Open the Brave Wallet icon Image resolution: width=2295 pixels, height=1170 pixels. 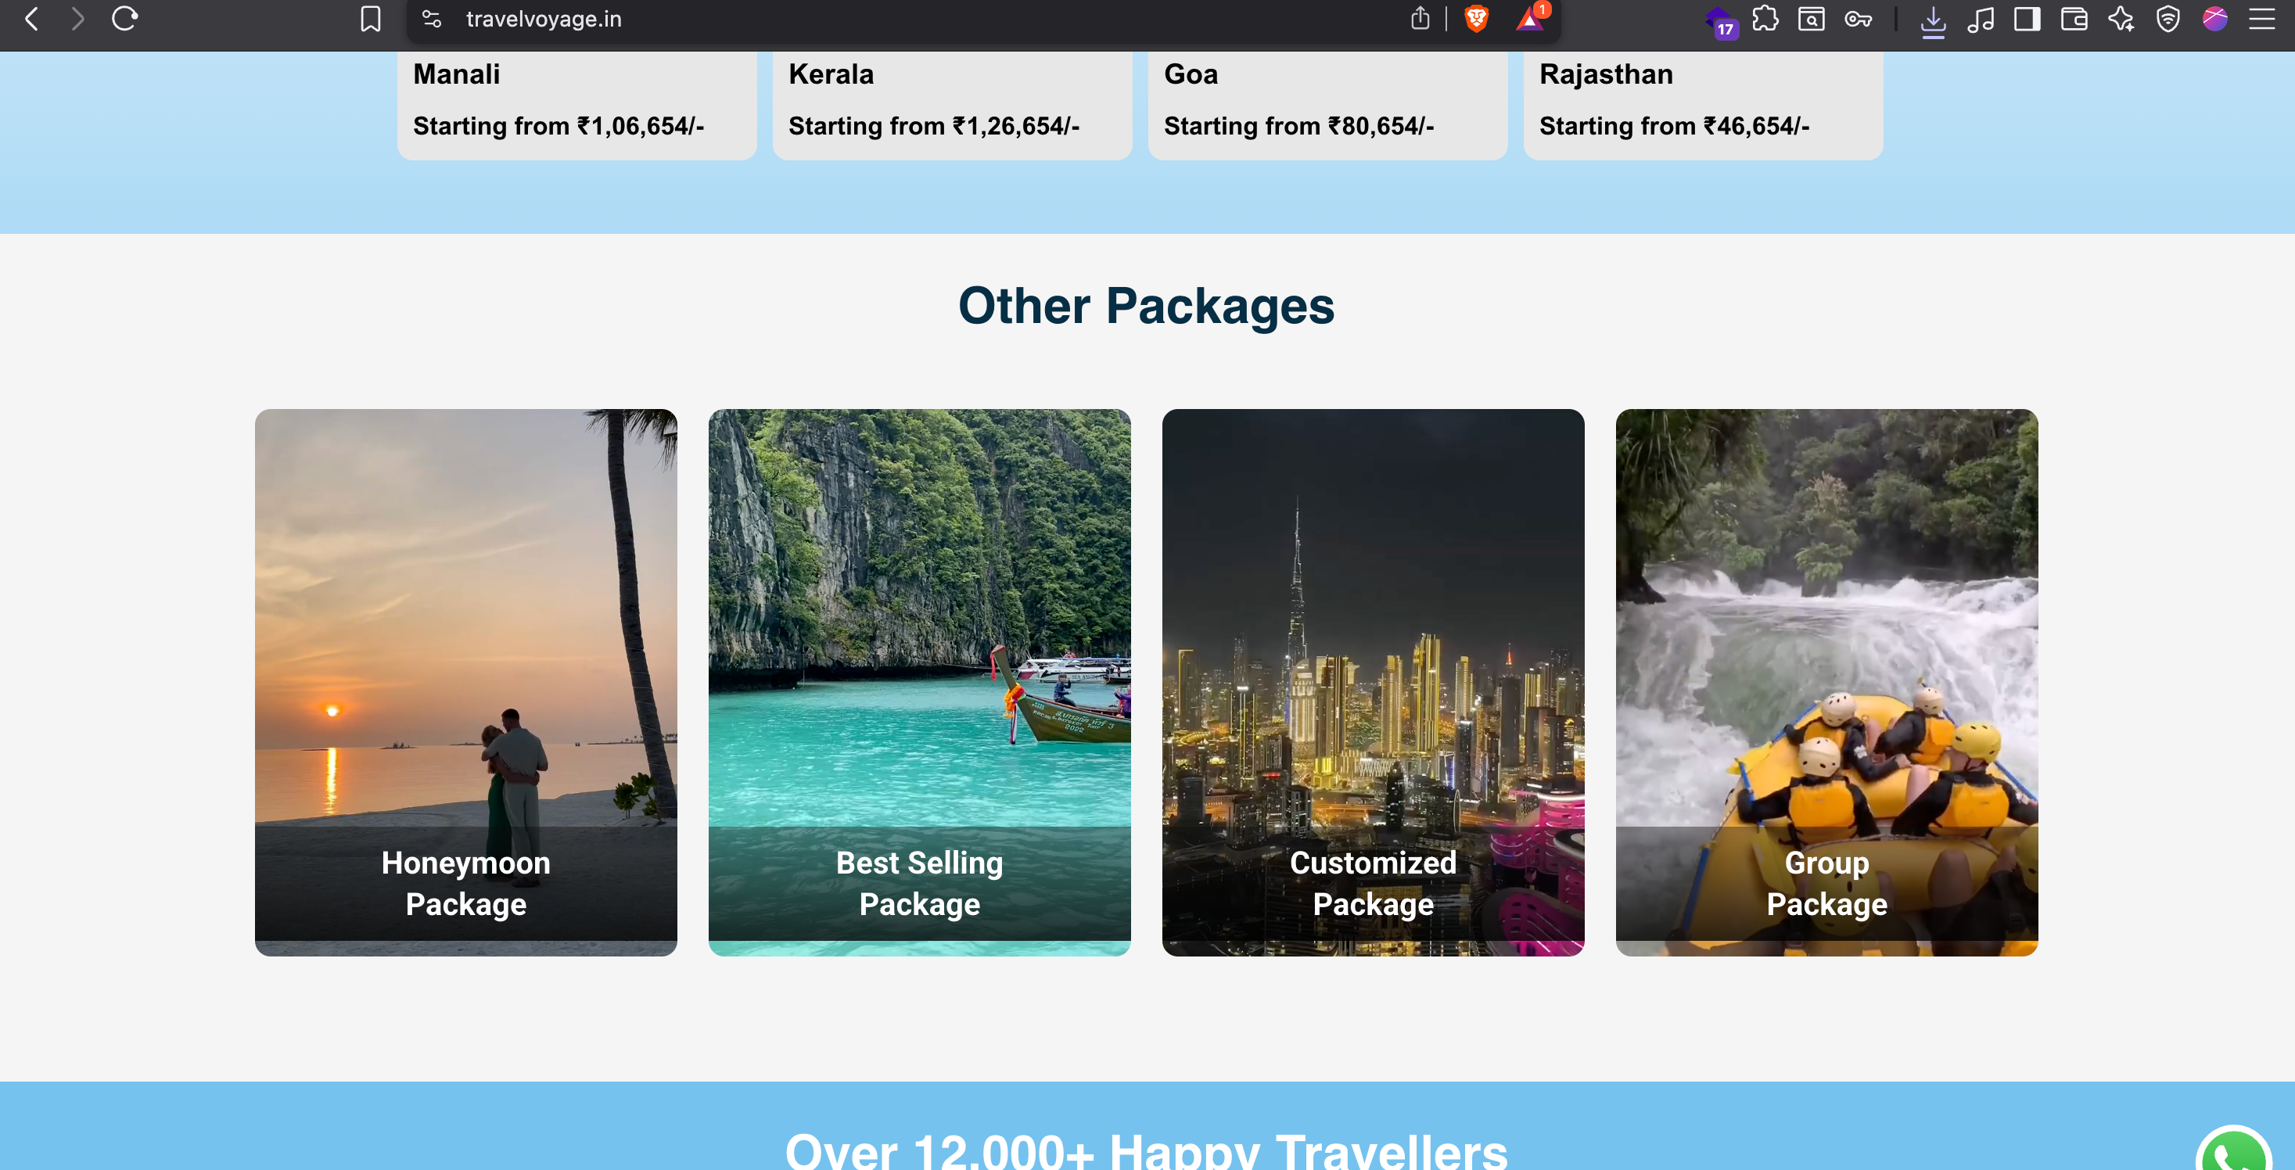[2074, 19]
